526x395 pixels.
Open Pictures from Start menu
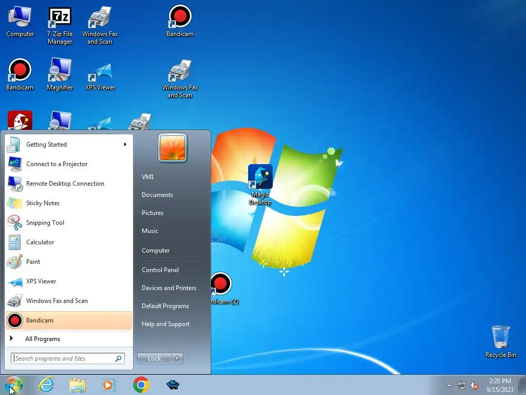[153, 213]
